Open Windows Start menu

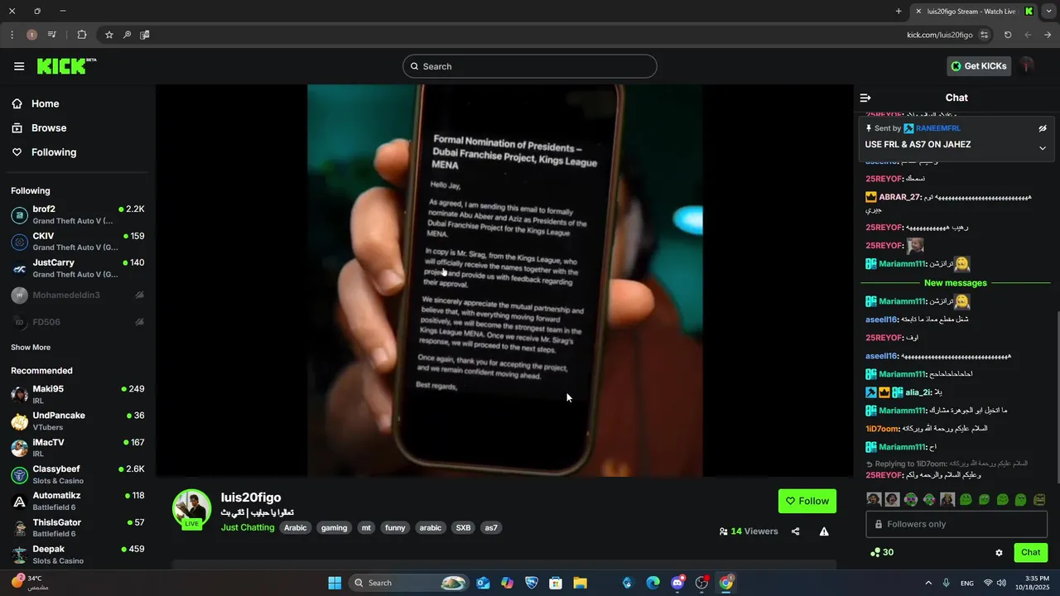pos(335,583)
